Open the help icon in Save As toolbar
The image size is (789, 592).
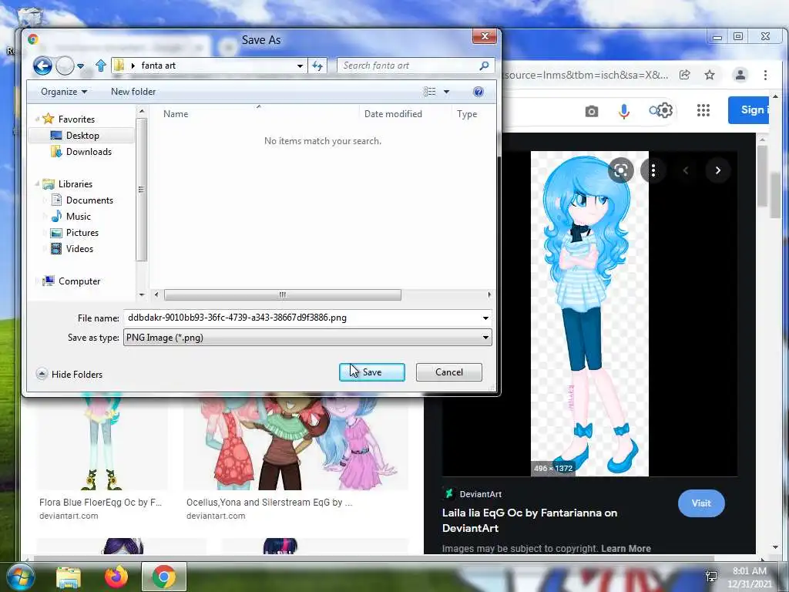478,92
